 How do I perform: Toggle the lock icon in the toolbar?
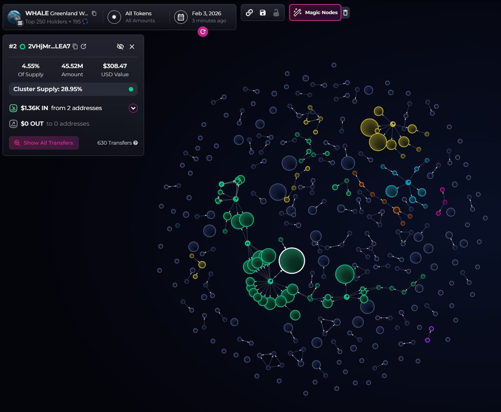(x=276, y=12)
